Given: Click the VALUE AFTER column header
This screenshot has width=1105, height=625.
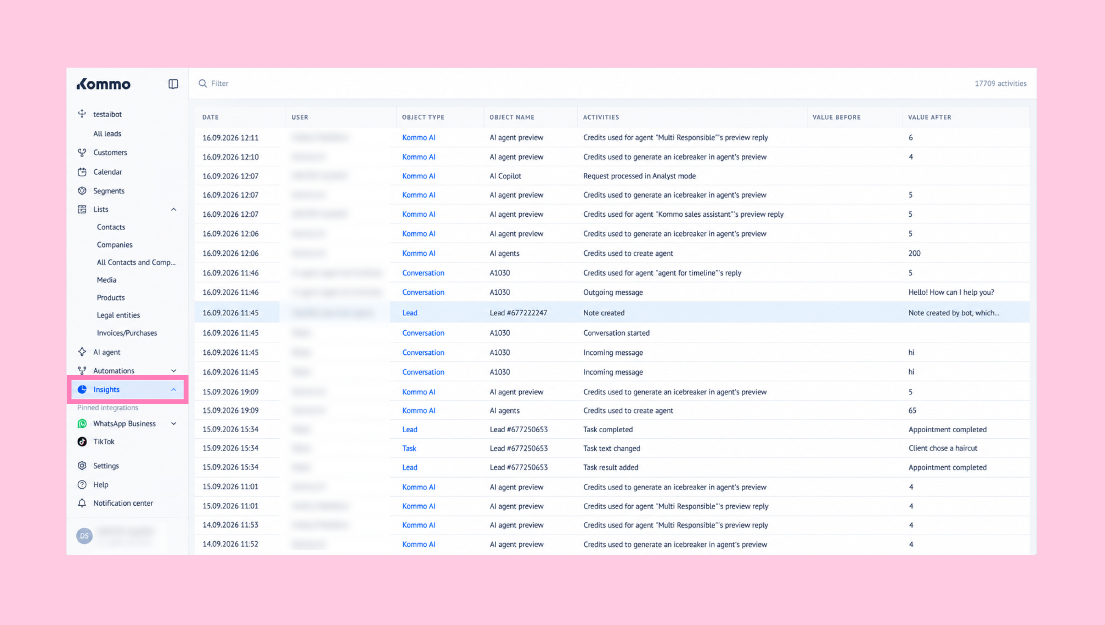Looking at the screenshot, I should [x=930, y=117].
